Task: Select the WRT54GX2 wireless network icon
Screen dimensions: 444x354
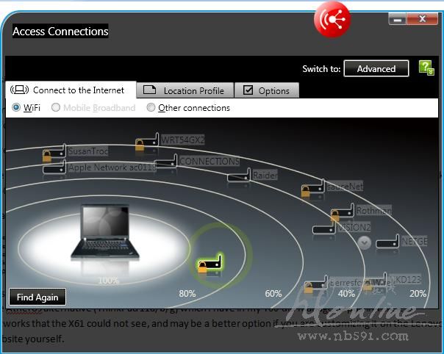Action: [x=147, y=142]
